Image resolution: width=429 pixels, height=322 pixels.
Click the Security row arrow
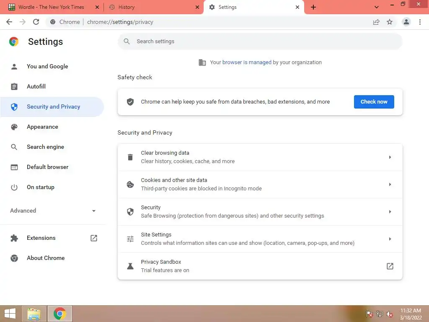(390, 212)
